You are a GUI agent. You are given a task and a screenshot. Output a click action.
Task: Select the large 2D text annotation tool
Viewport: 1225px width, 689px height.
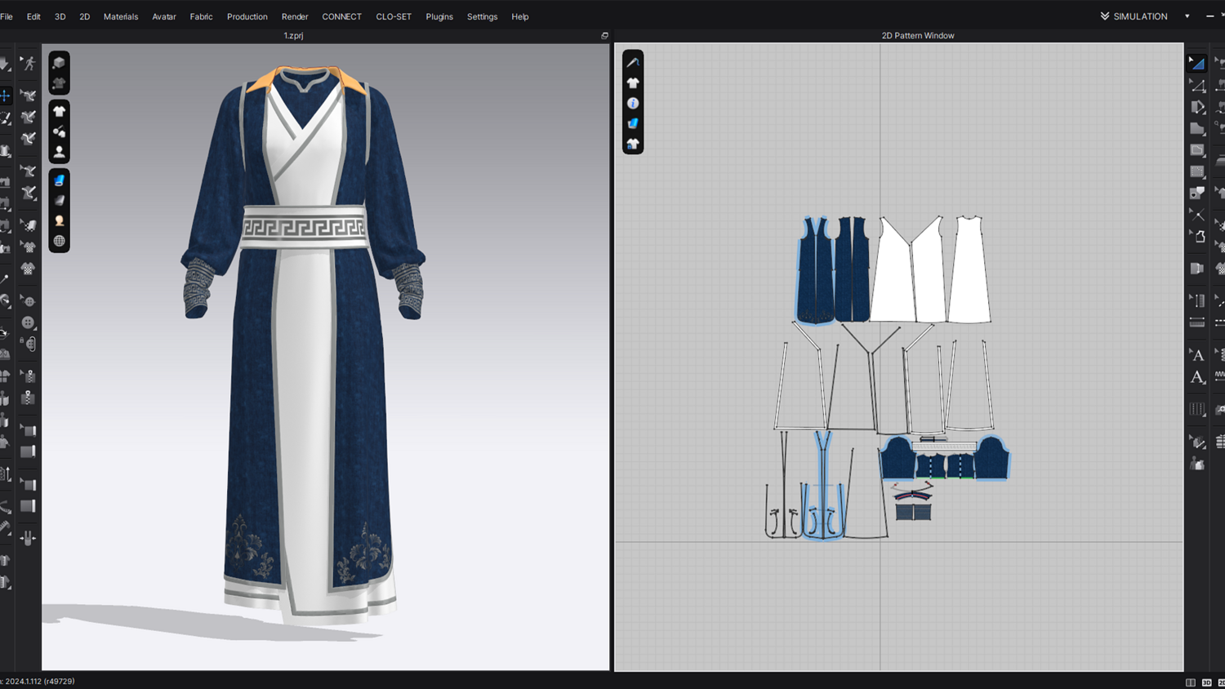pyautogui.click(x=1197, y=377)
